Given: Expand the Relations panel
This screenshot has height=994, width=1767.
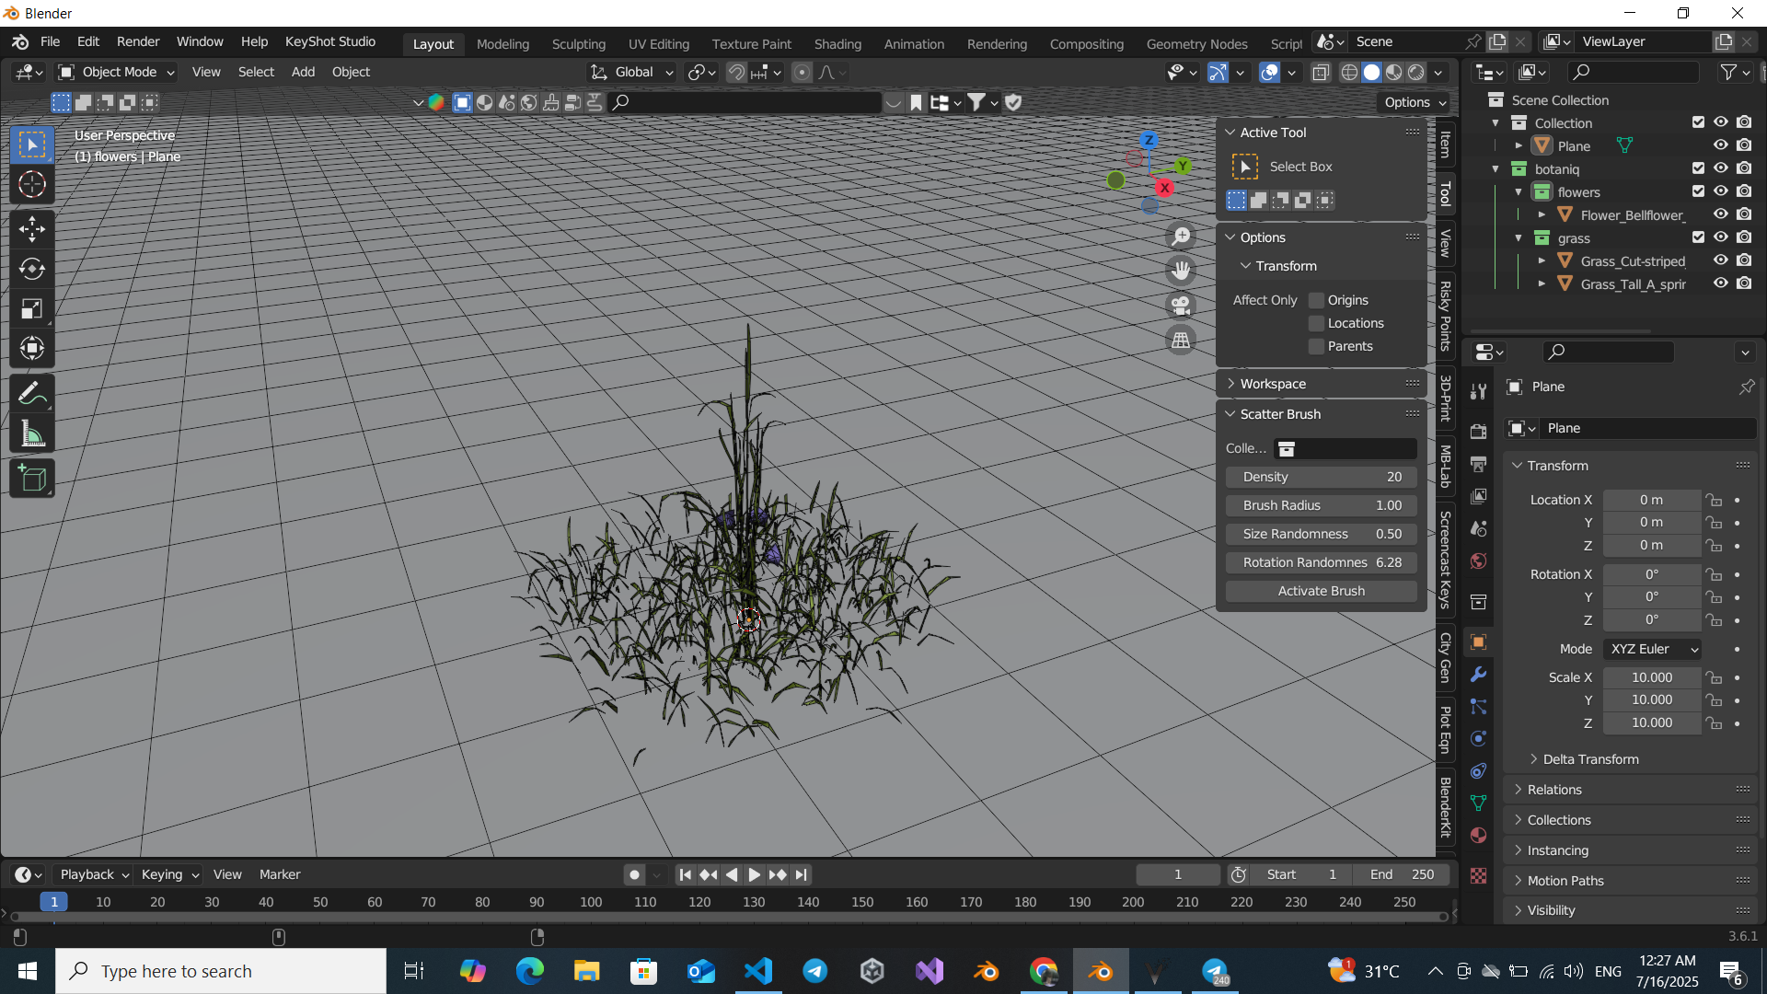Looking at the screenshot, I should click(x=1630, y=790).
